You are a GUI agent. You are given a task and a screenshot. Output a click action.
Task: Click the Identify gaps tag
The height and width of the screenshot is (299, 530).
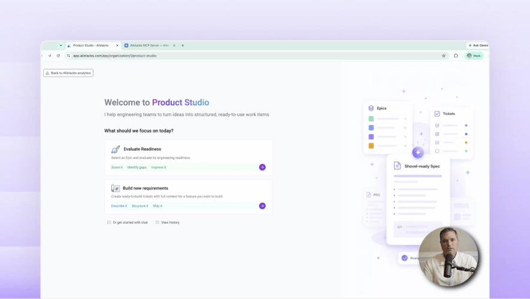point(137,167)
